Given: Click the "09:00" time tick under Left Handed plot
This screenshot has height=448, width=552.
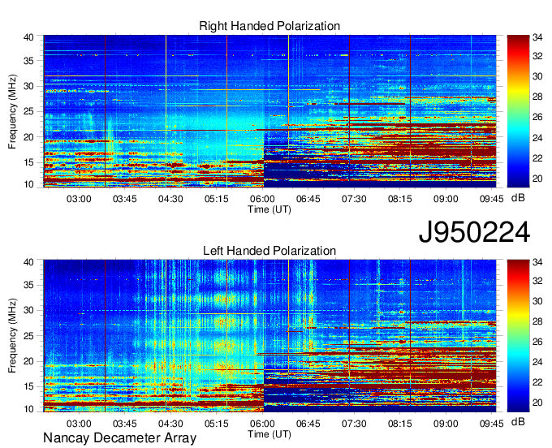Looking at the screenshot, I should pyautogui.click(x=446, y=424).
